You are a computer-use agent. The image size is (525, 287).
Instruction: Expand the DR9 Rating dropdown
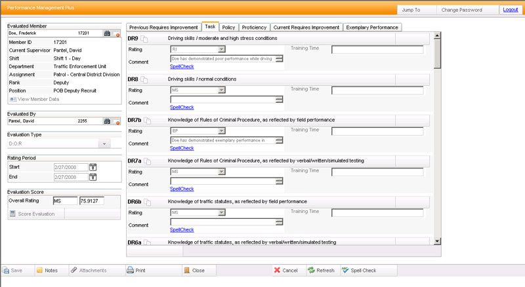point(222,49)
